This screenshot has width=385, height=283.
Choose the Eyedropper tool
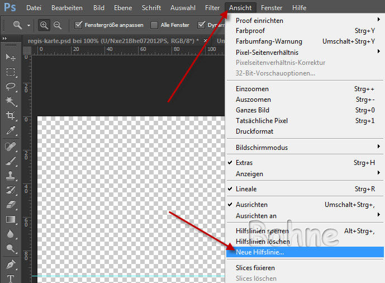tap(10, 130)
